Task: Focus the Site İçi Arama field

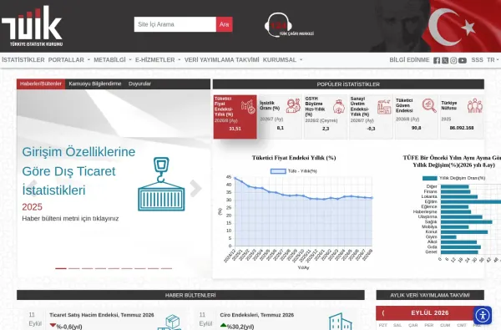Action: [x=175, y=24]
